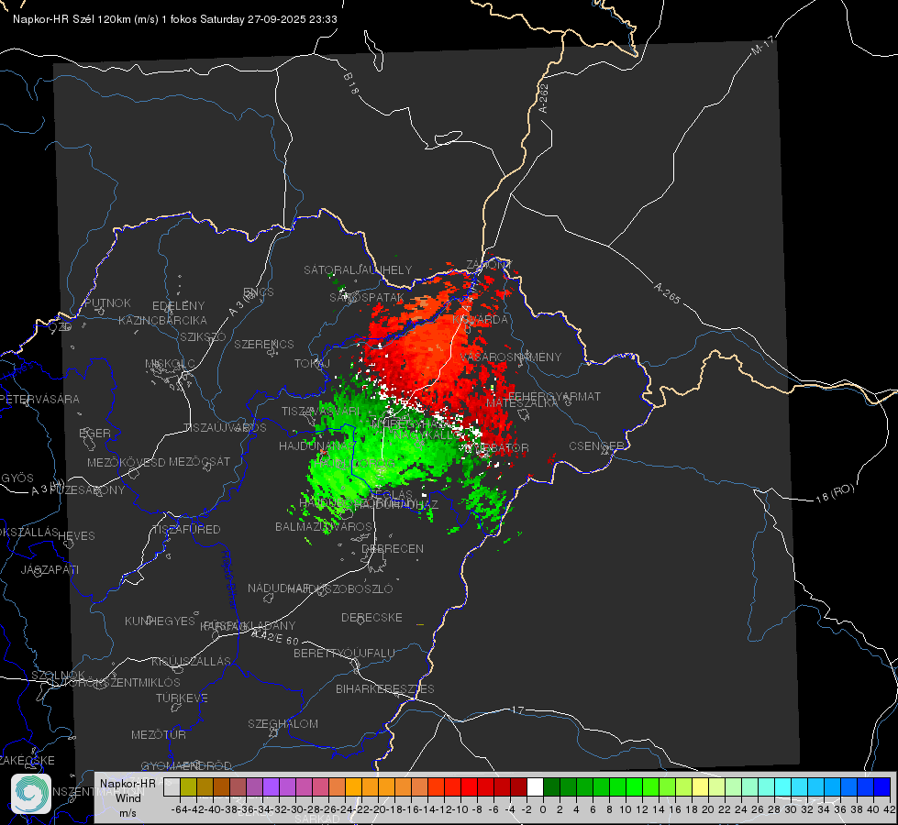Click the JÁSZAPÁTI label
The width and height of the screenshot is (898, 825).
50,569
